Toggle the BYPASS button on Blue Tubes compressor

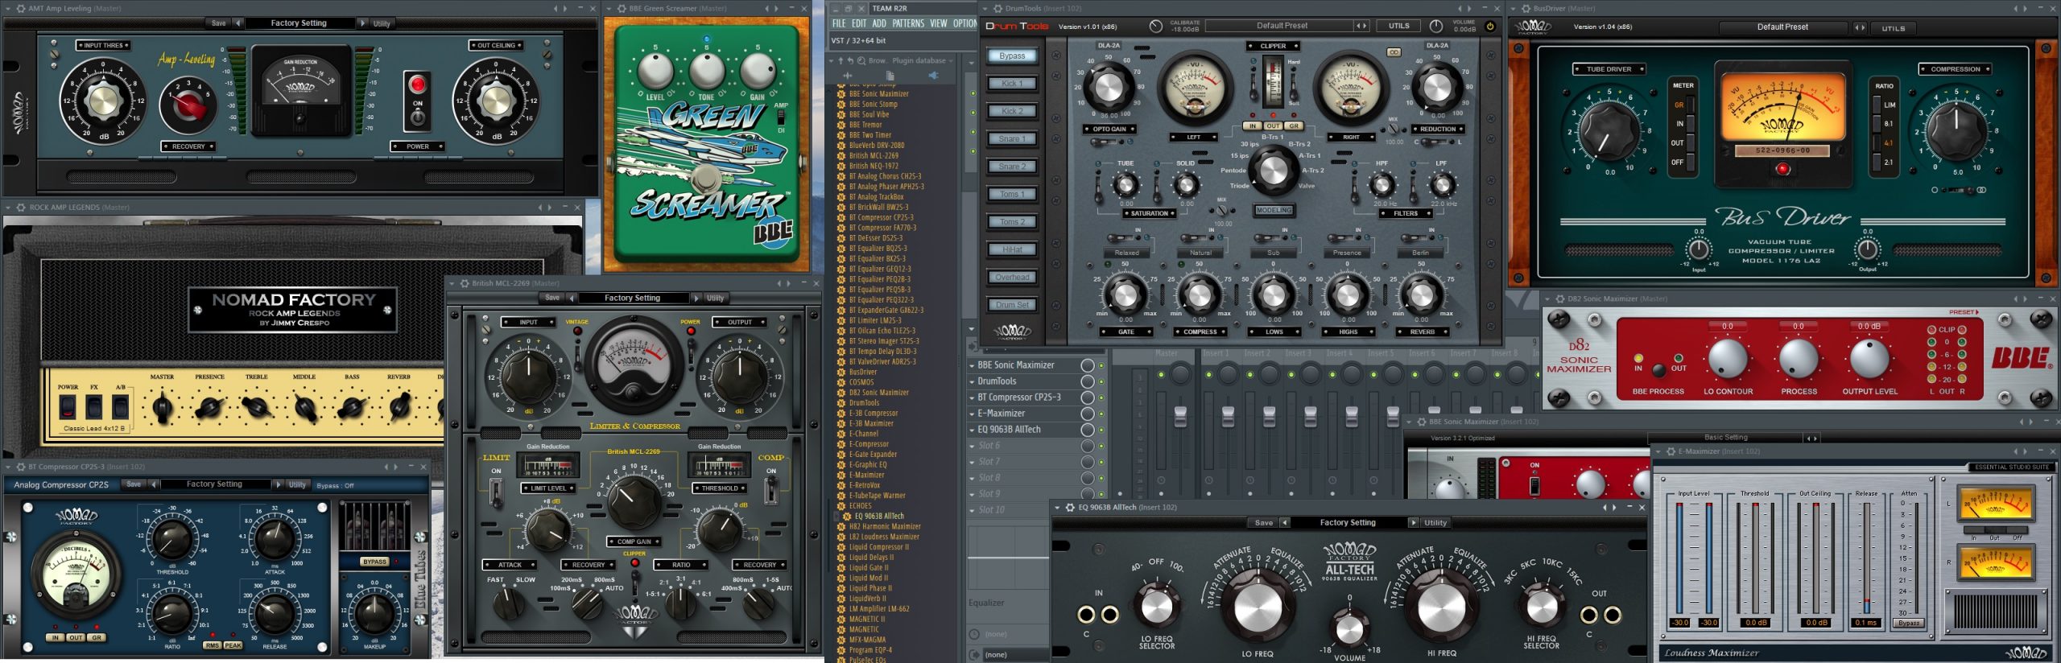[x=374, y=562]
